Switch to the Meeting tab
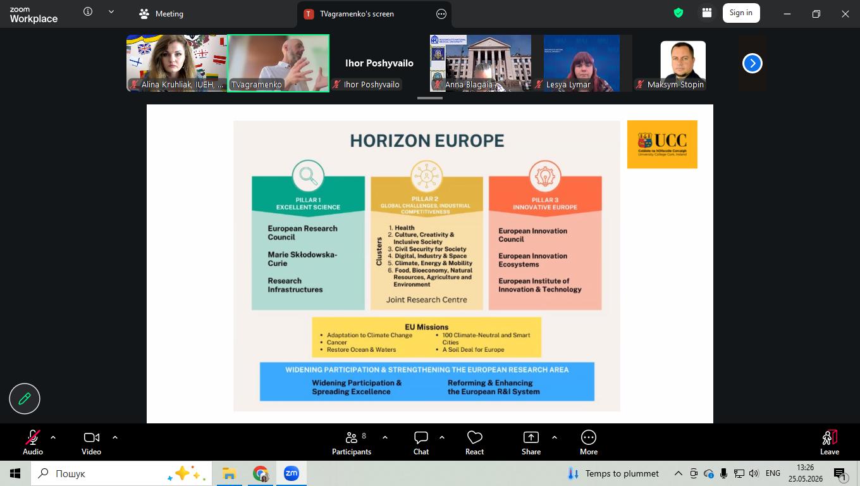Viewport: 860px width, 486px height. point(161,14)
